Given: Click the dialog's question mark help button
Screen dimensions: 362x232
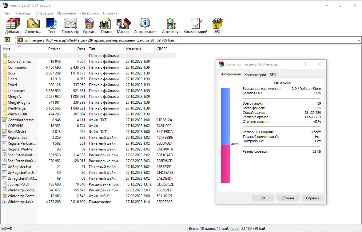Looking at the screenshot, I should pos(305,64).
